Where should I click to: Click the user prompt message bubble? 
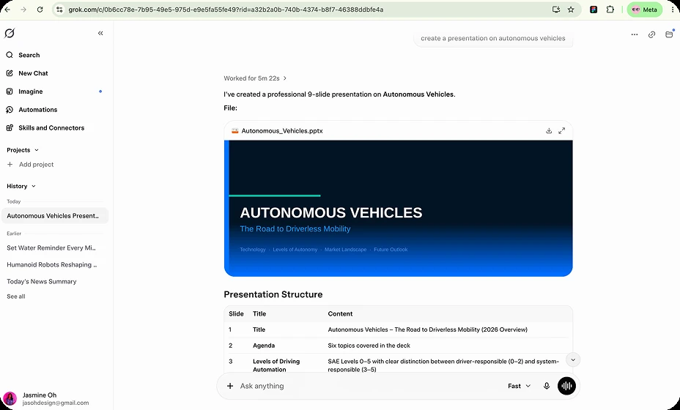493,38
